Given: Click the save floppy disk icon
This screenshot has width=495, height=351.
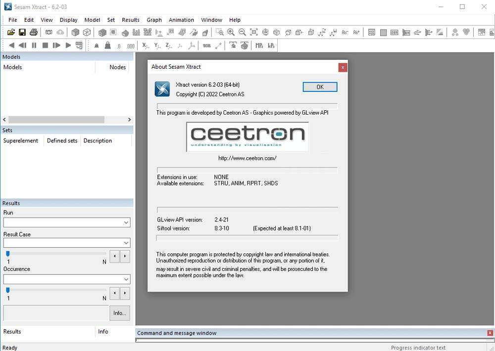Looking at the screenshot, I should (x=22, y=32).
